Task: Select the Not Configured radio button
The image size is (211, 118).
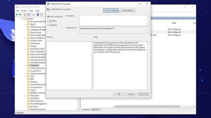Action: (x=48, y=16)
